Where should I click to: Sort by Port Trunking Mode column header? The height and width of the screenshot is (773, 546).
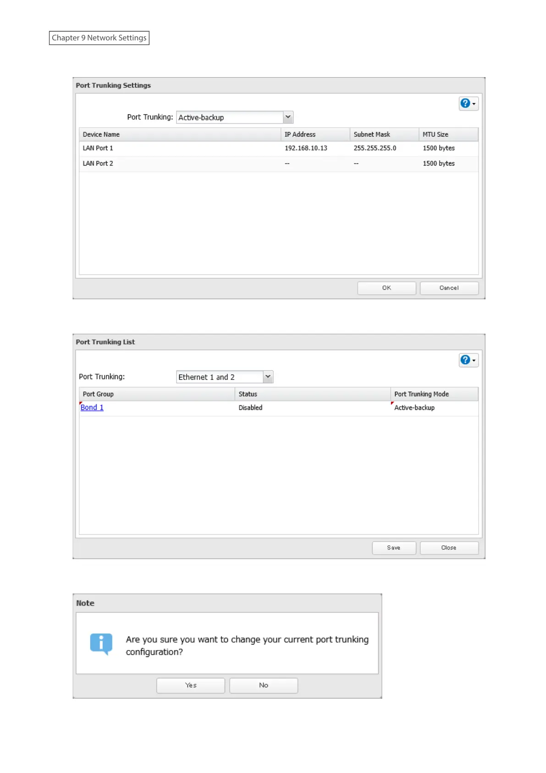[434, 394]
